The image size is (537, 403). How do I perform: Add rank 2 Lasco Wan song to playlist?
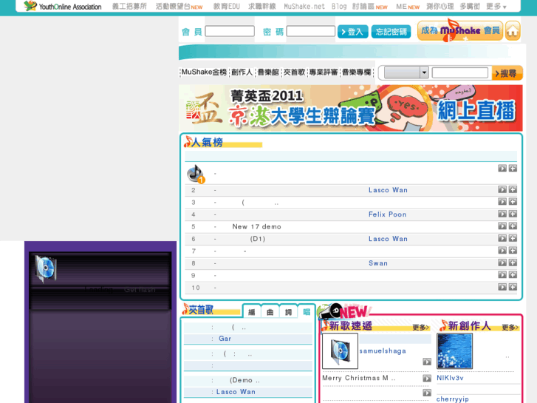point(513,189)
